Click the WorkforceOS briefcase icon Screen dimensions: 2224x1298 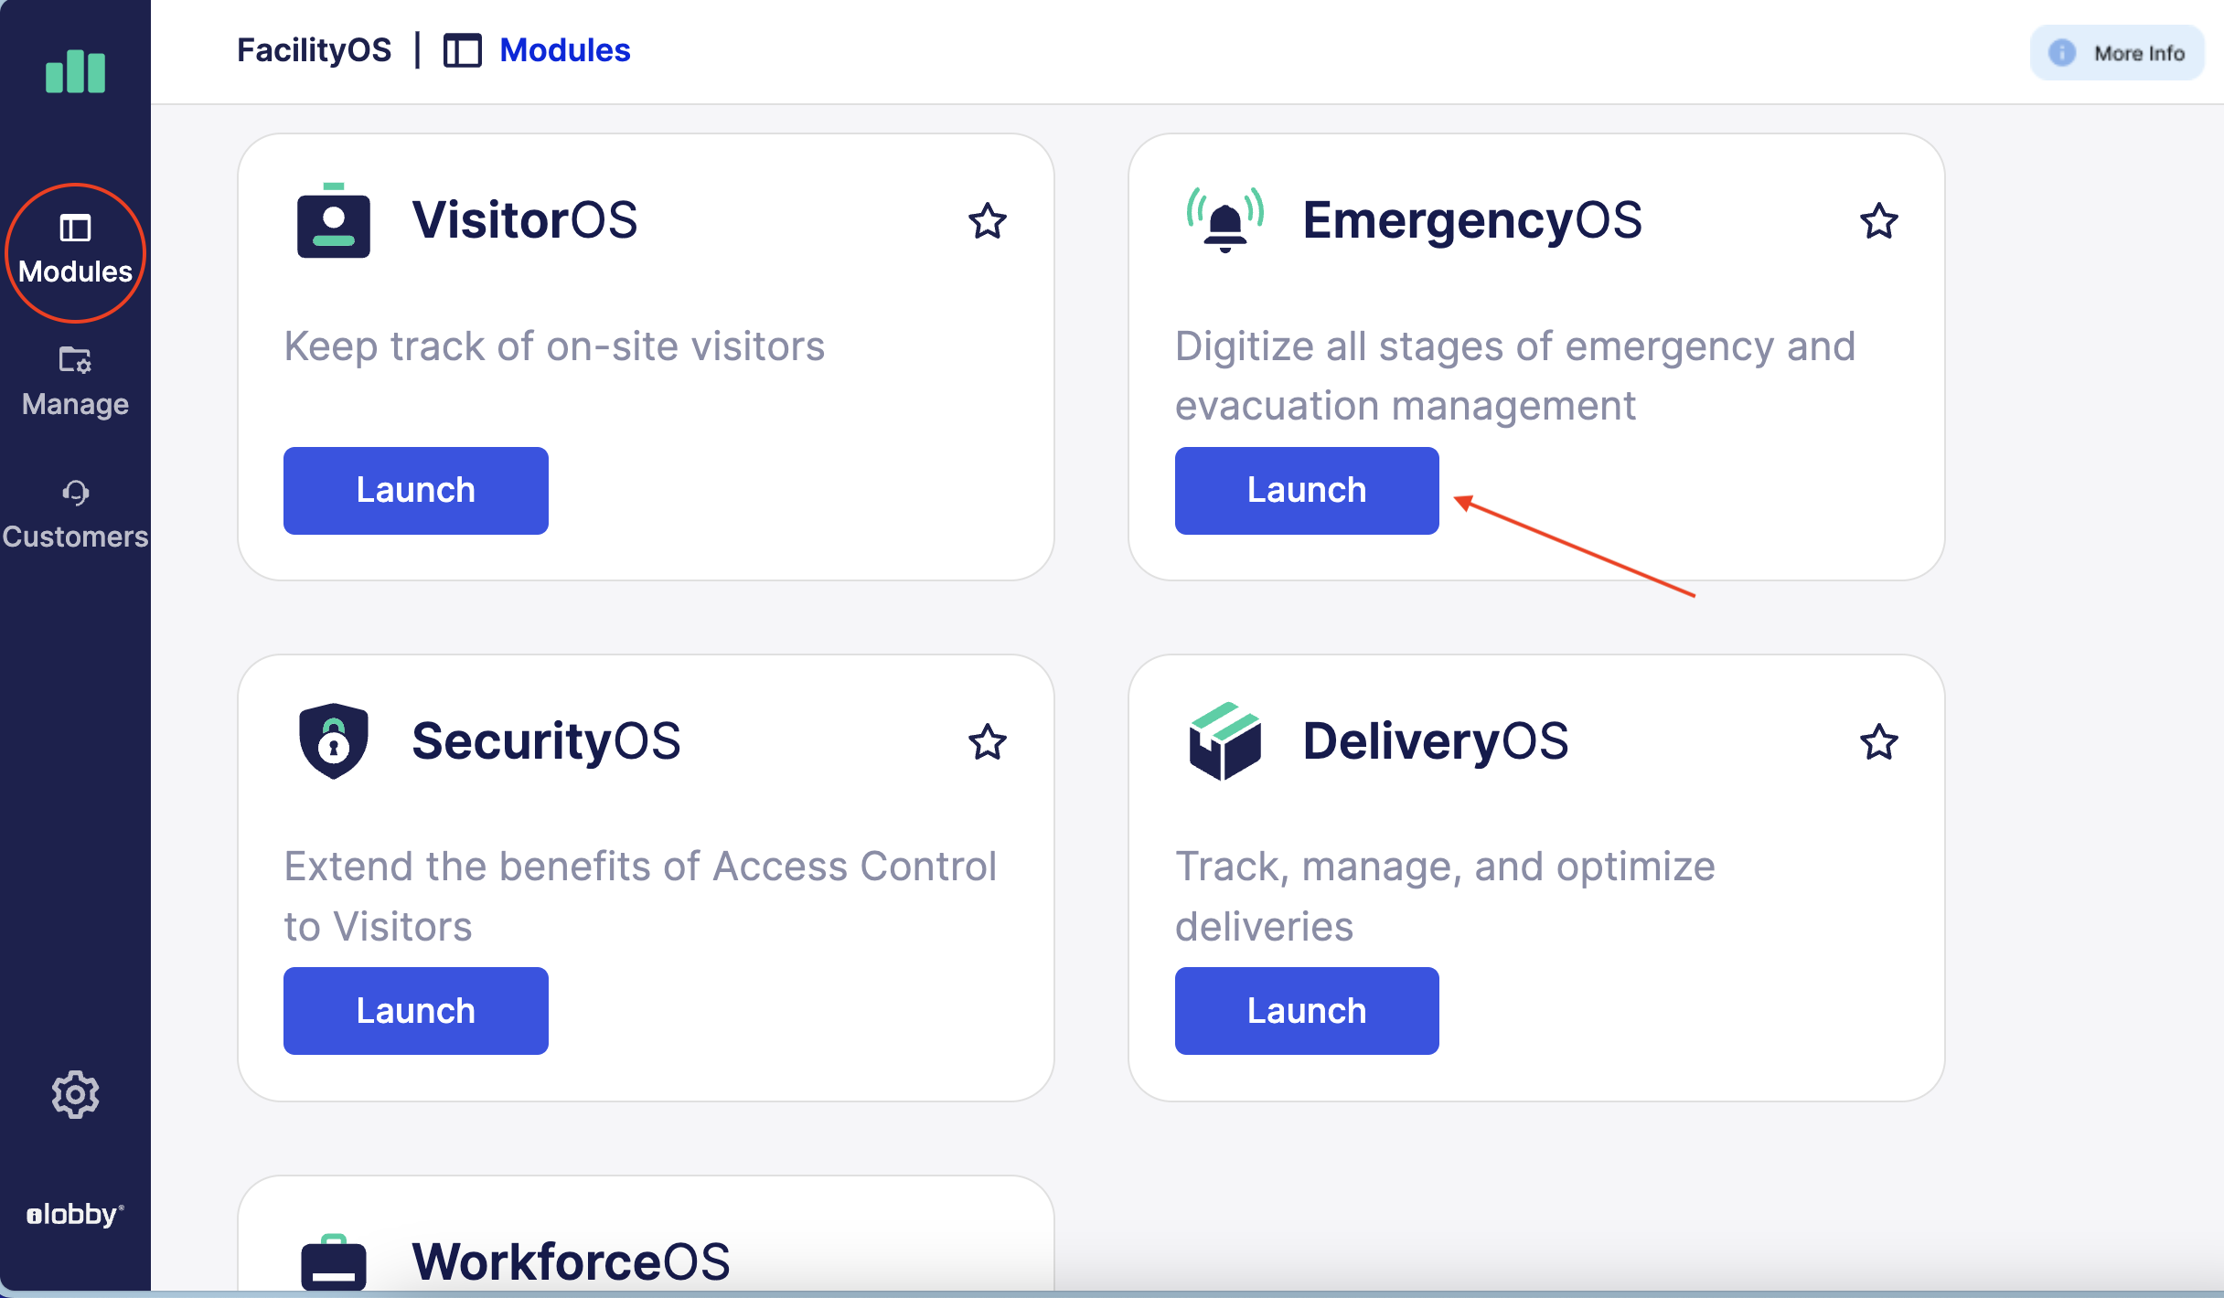click(334, 1261)
